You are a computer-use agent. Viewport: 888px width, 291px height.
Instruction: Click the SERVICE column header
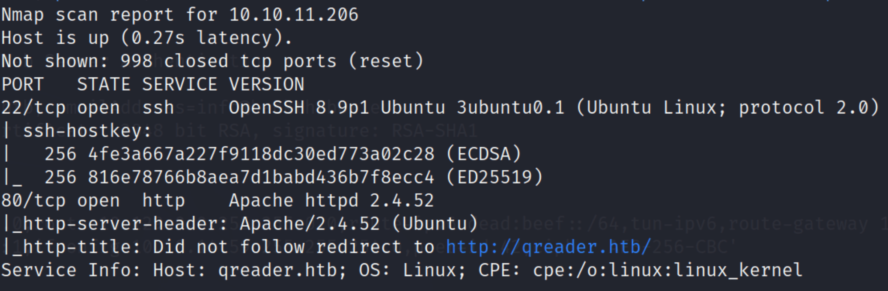point(180,84)
